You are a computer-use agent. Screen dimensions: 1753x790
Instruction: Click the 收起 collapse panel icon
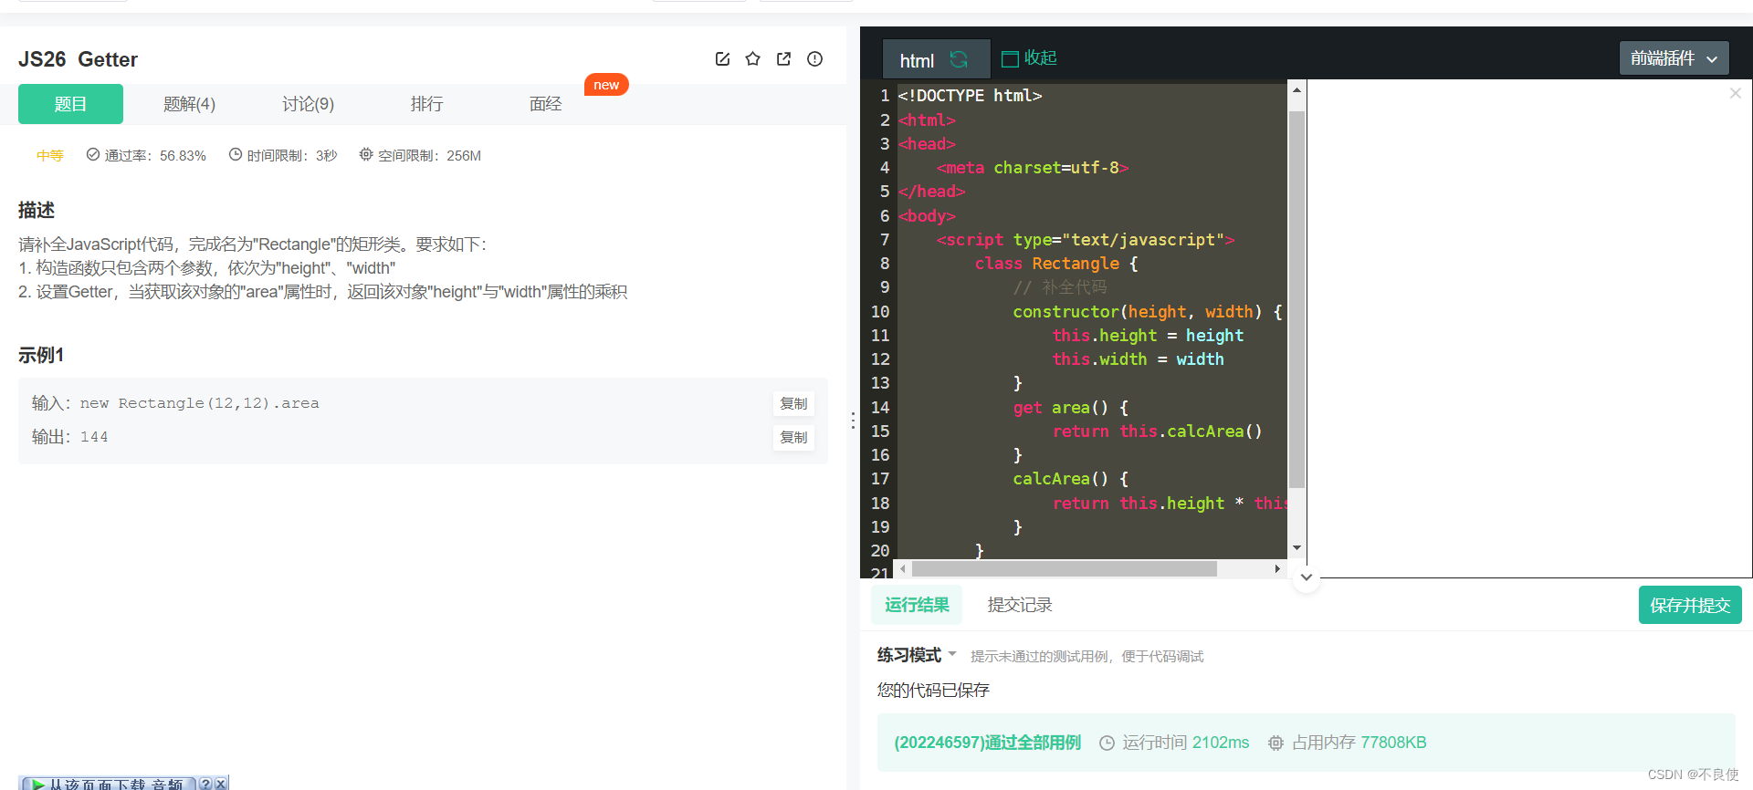coord(1010,59)
